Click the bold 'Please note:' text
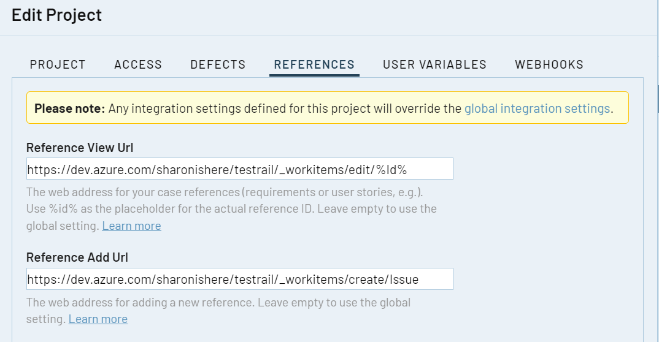The image size is (659, 342). tap(70, 108)
